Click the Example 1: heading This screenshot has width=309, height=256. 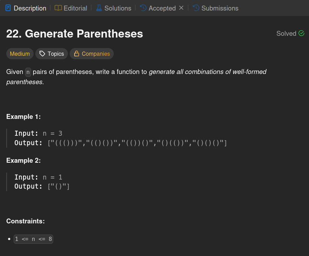23,116
